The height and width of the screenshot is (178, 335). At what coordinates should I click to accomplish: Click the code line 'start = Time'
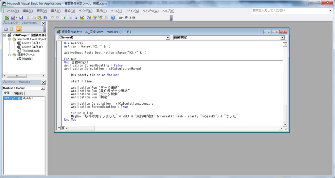[x=81, y=81]
